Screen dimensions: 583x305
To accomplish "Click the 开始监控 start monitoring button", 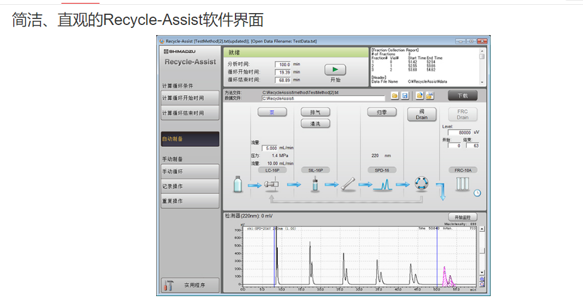I will (x=463, y=218).
